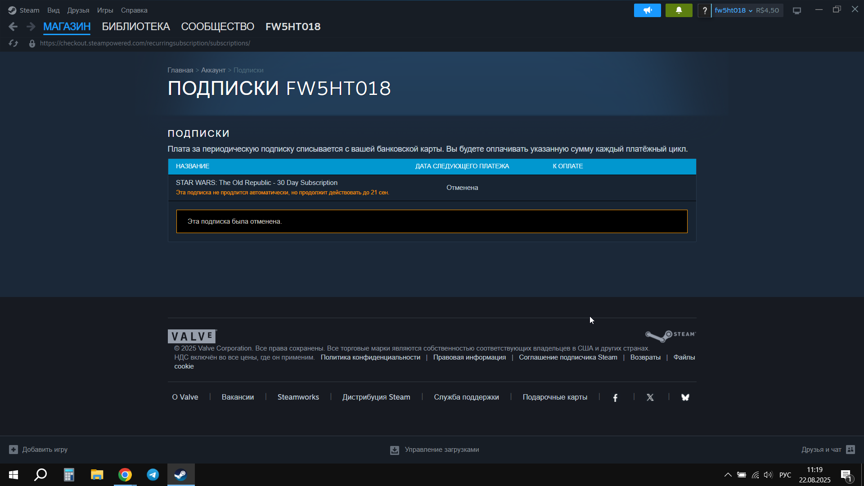The width and height of the screenshot is (864, 486).
Task: Click the Steam logo in footer
Action: [670, 336]
